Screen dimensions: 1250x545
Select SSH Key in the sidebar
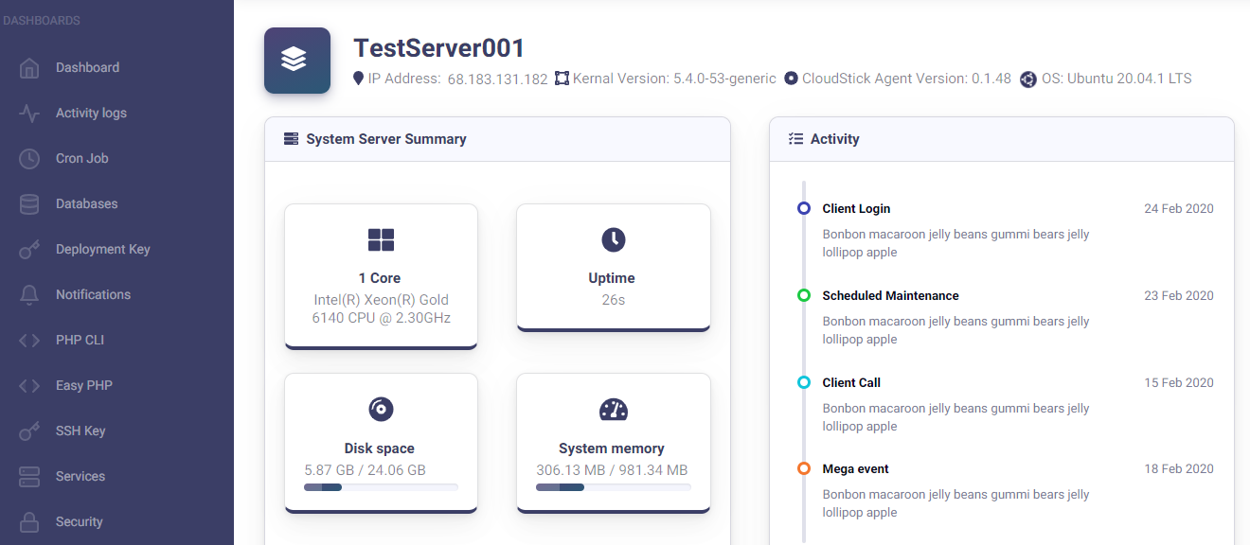(80, 431)
